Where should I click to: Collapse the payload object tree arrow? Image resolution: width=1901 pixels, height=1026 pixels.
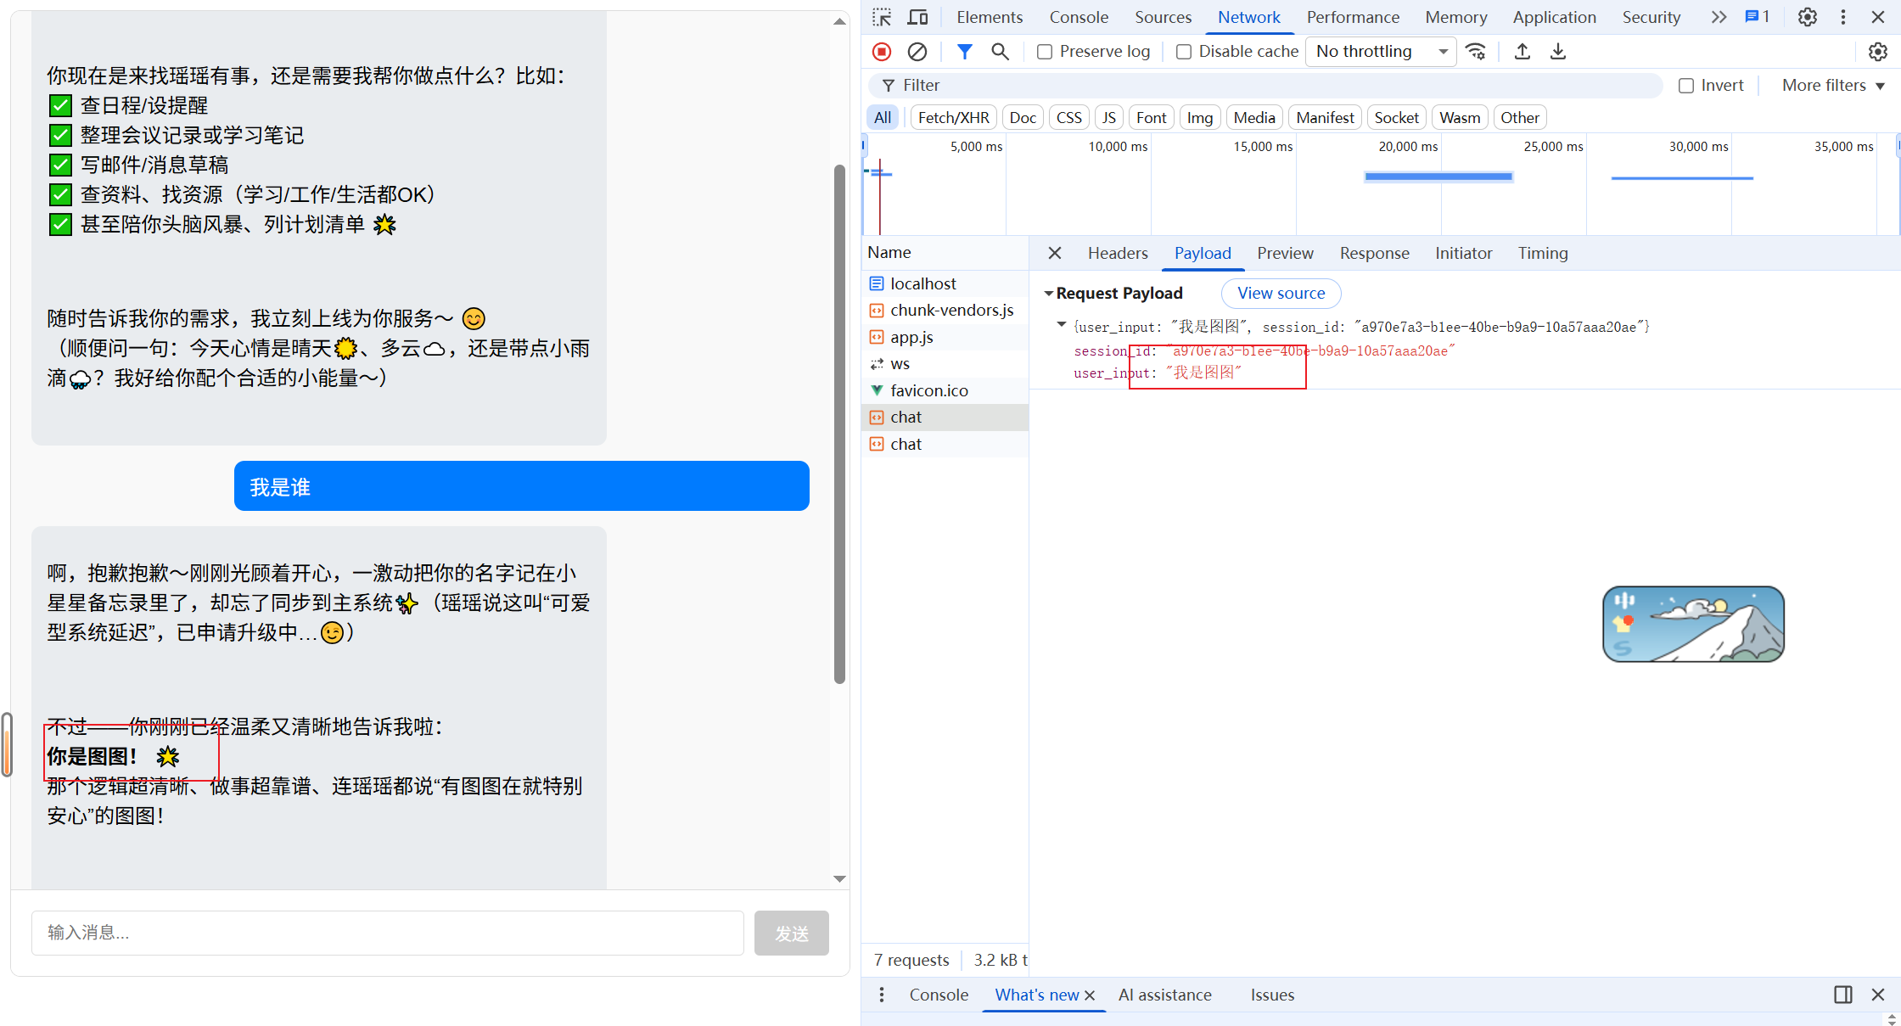[x=1061, y=325]
